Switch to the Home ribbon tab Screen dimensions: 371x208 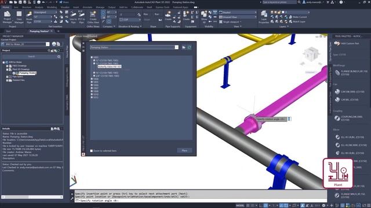[6, 8]
